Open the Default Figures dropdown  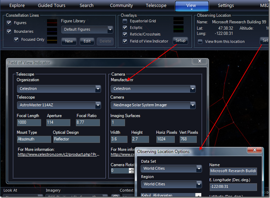87,29
